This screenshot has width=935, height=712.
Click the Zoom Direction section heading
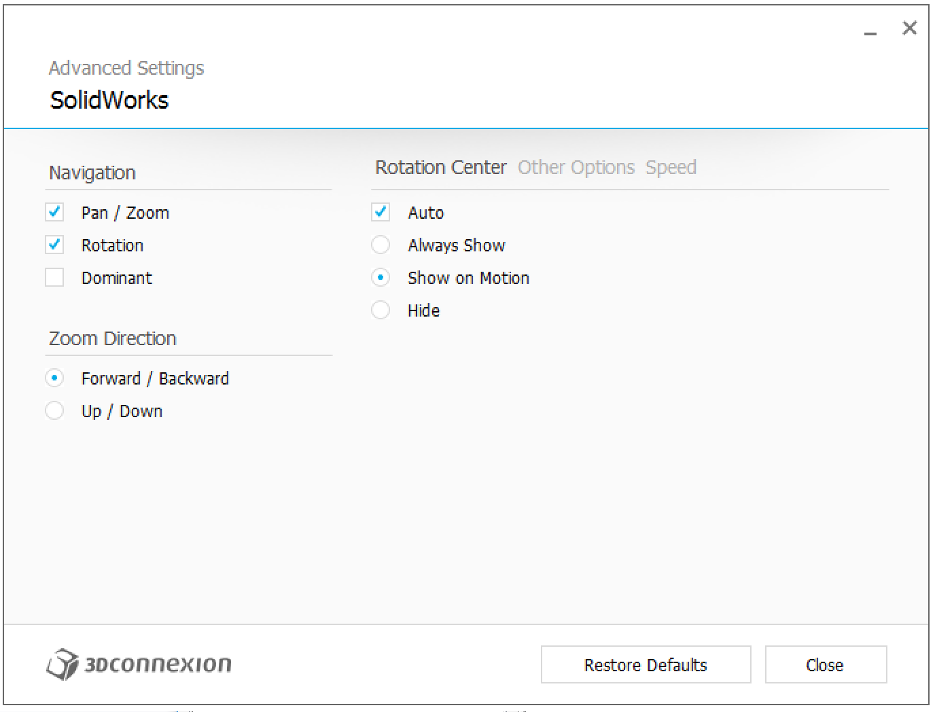click(x=113, y=338)
